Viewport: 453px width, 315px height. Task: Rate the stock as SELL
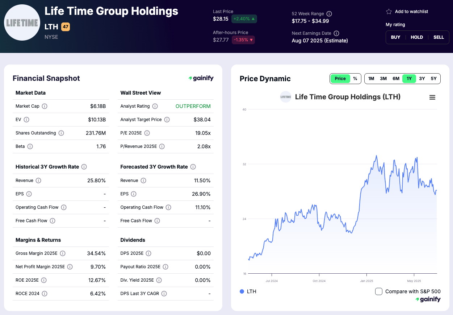[x=439, y=37]
